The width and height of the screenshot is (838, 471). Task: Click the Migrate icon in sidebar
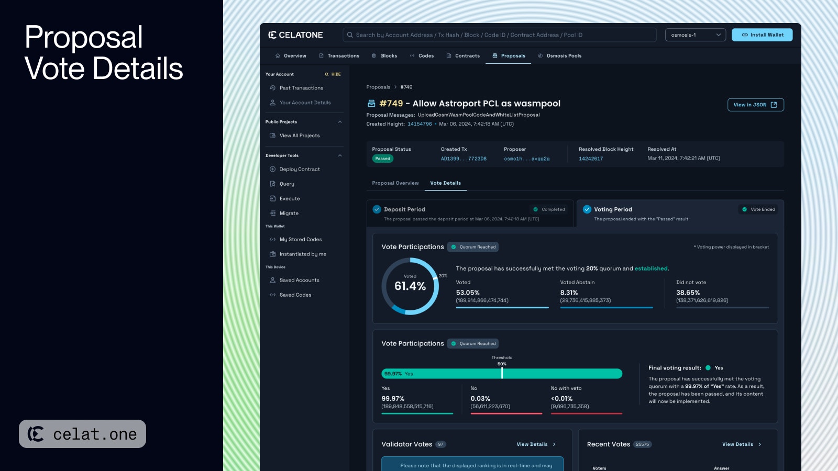coord(272,213)
